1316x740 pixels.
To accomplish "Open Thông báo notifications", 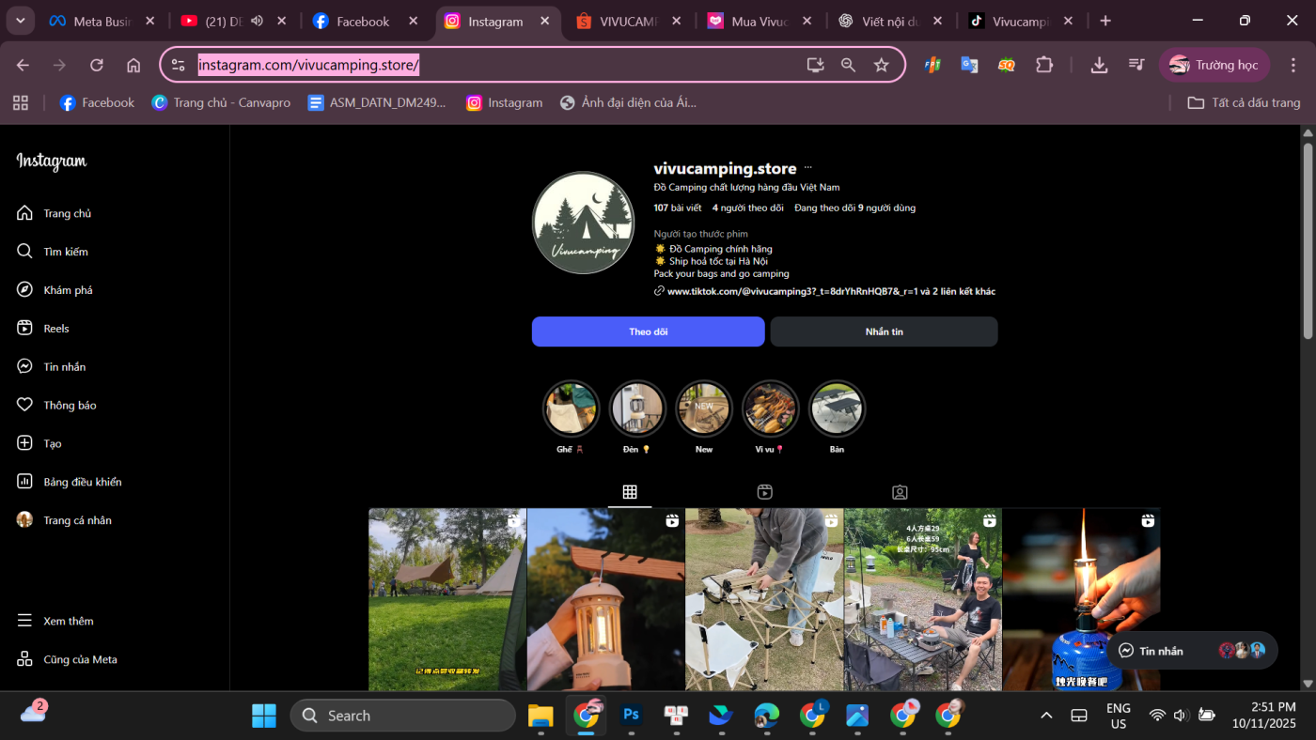I will click(56, 406).
